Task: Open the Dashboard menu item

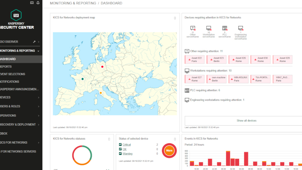Action: point(21,59)
